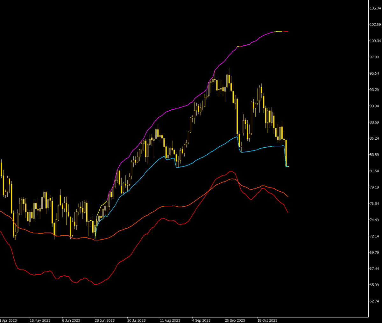Image resolution: width=382 pixels, height=323 pixels.
Task: Select the 88.59 price level label
Action: (x=374, y=122)
